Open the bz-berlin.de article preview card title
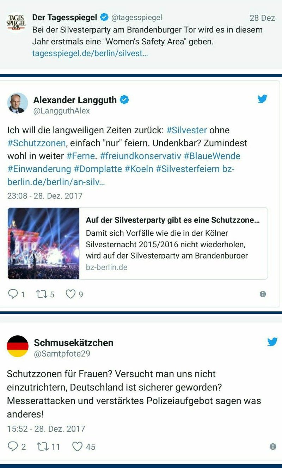Viewport: 282px width, 468px height. coord(173,220)
